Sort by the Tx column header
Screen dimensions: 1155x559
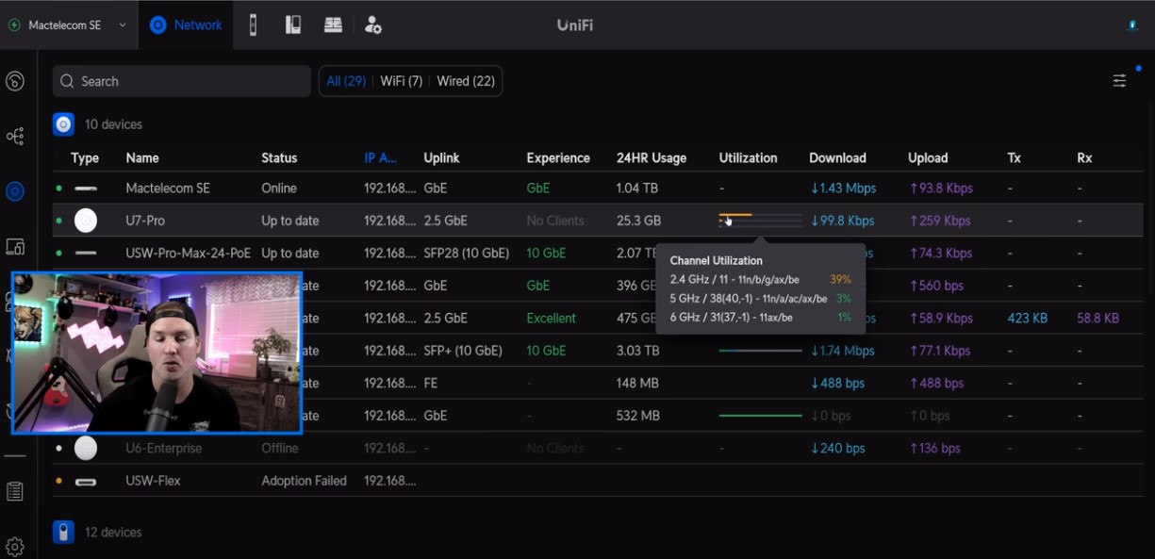pos(1014,158)
